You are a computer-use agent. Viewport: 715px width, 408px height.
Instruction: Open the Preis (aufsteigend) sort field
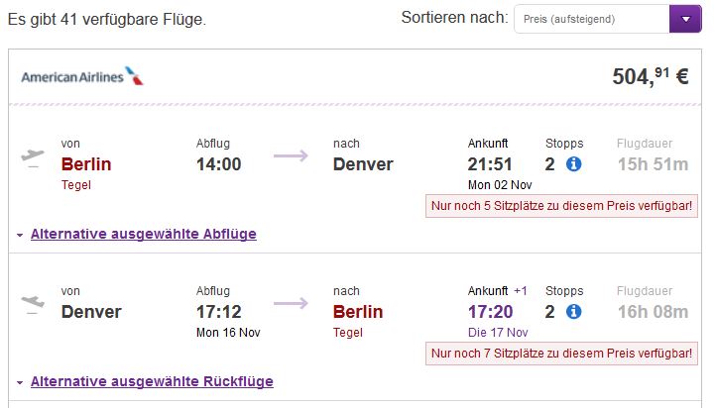pyautogui.click(x=592, y=19)
